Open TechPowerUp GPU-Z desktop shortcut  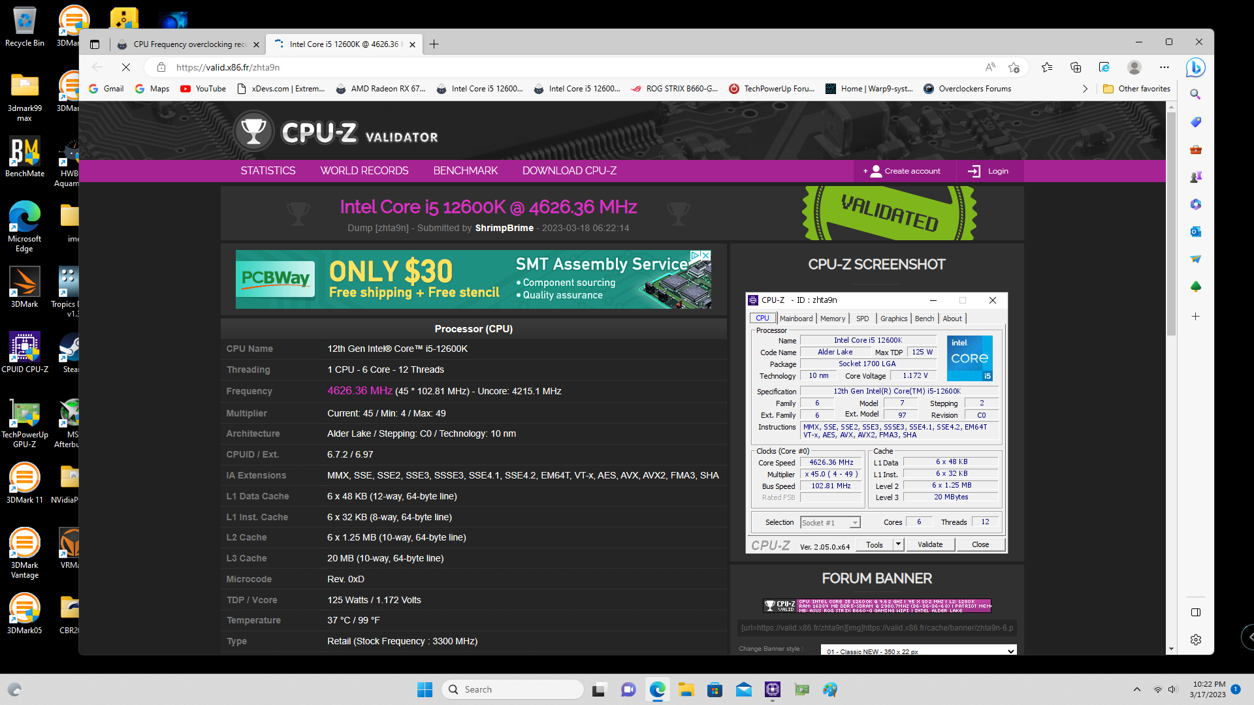point(24,423)
